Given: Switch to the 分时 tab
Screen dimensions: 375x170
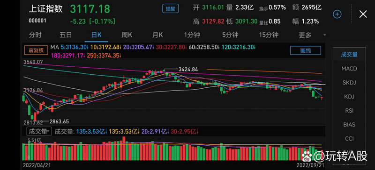Looking at the screenshot, I should (35, 35).
